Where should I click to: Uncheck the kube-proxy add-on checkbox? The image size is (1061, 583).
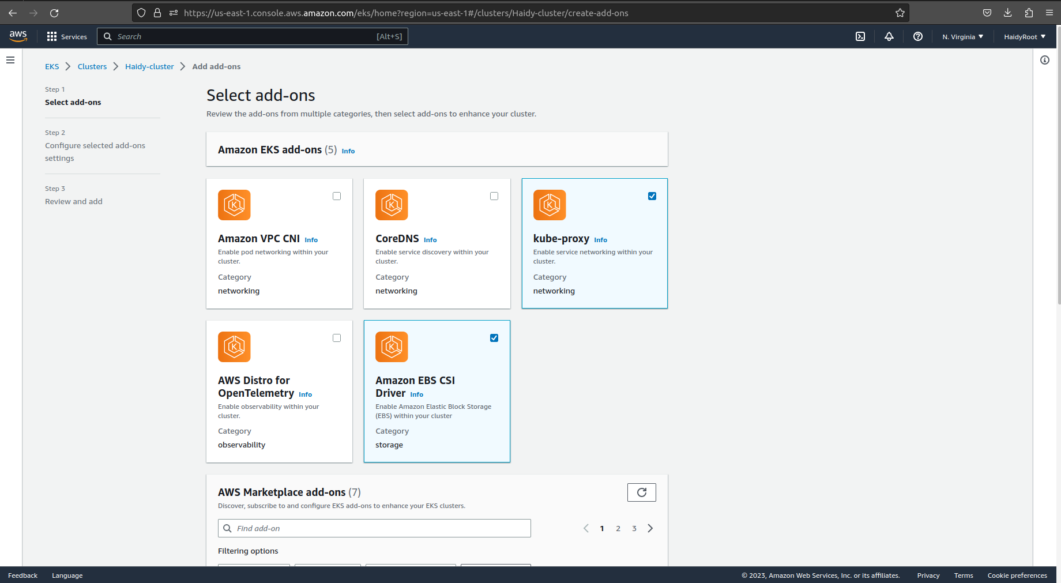coord(652,196)
